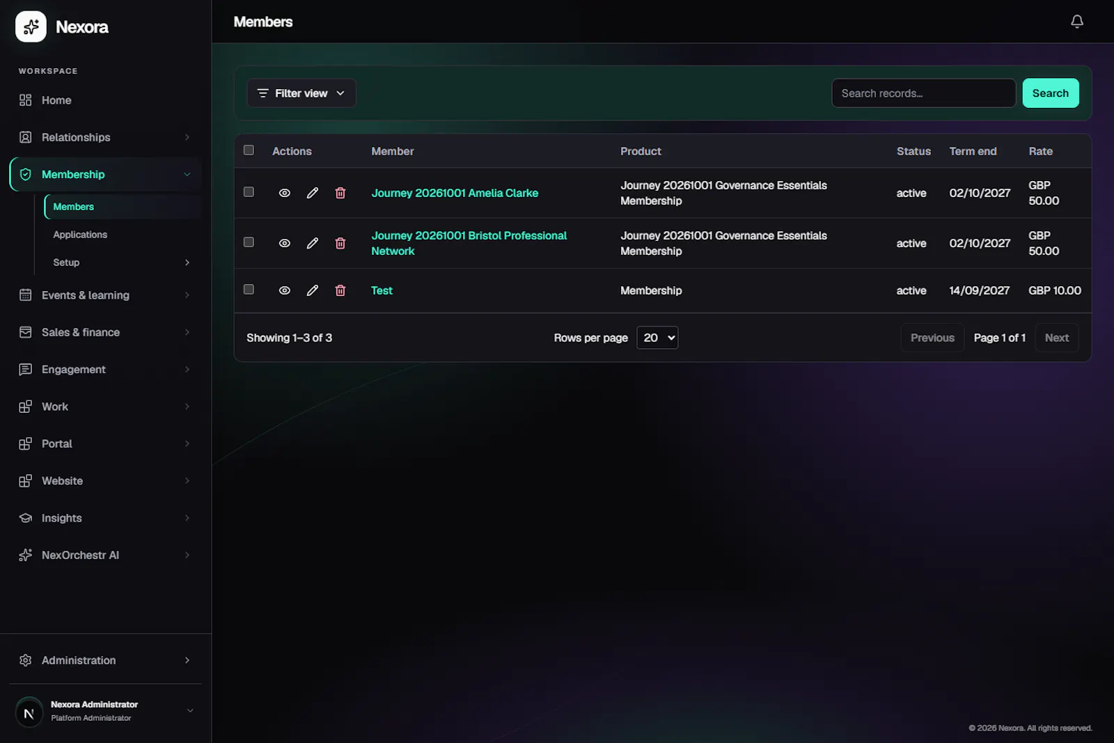Viewport: 1114px width, 743px height.
Task: Click the Next page button
Action: 1056,338
